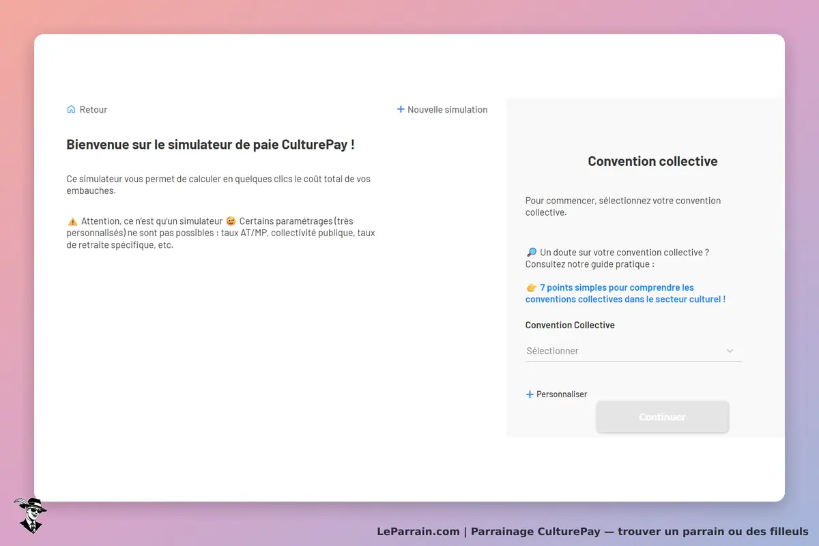Click the magnifying glass emoji near Un doute
Screen dimensions: 819x546
(x=532, y=253)
